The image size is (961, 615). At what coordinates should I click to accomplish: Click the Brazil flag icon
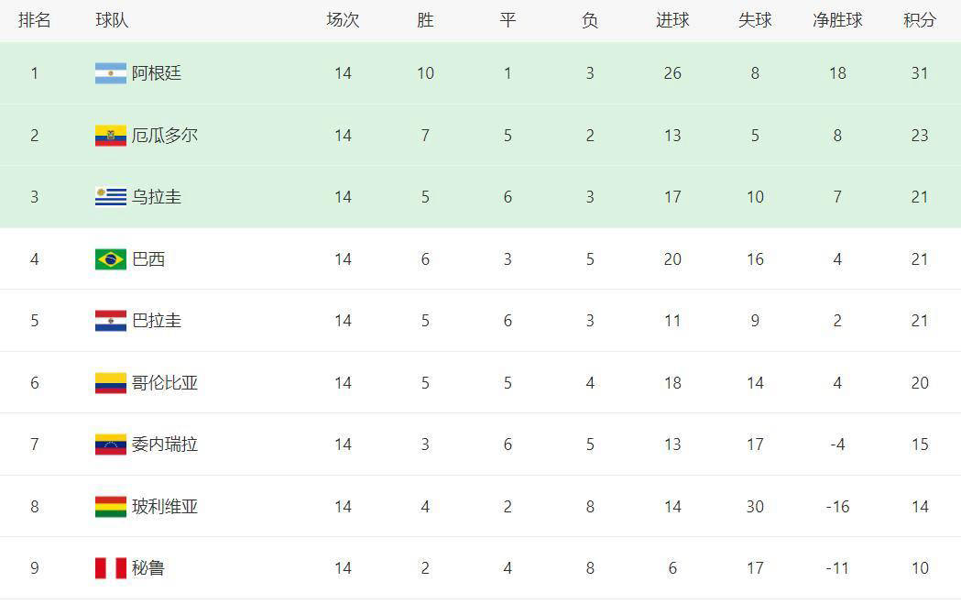click(x=111, y=259)
